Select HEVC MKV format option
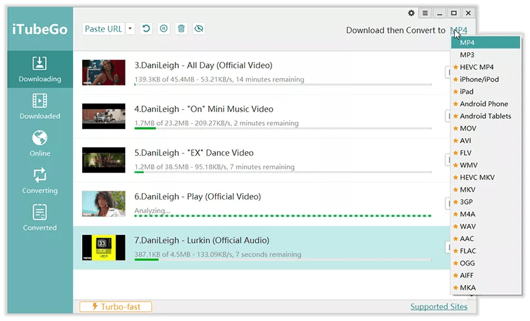The height and width of the screenshot is (321, 530). (485, 178)
